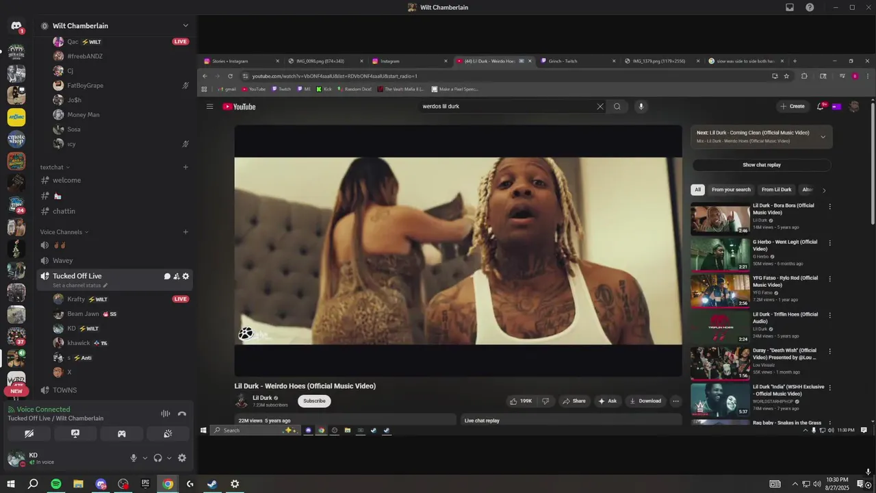Open Discord direct messages home icon
This screenshot has height=493, width=876.
click(16, 26)
